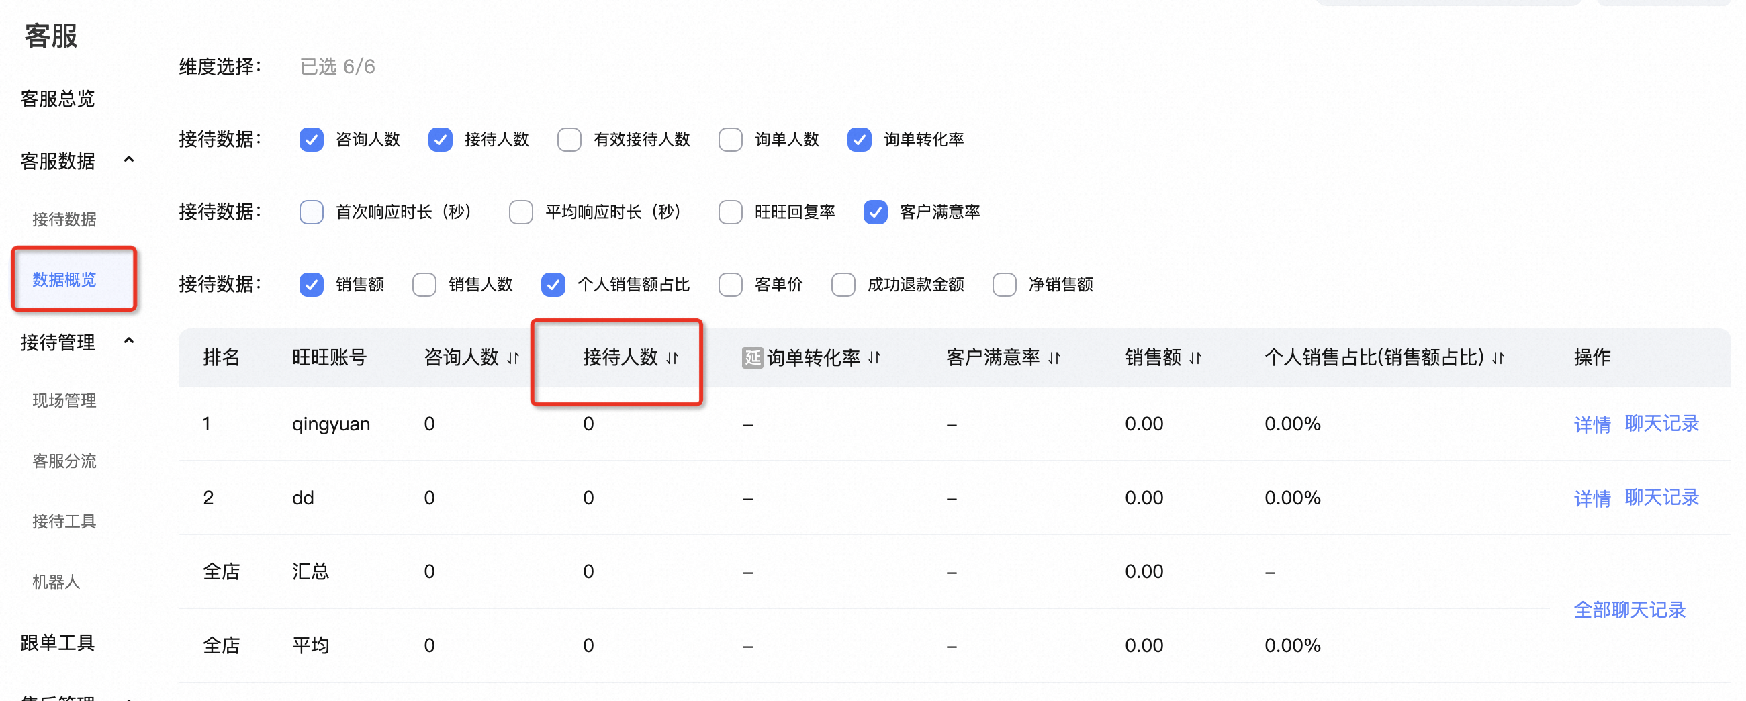
Task: Sort by 个人销售占比 column arrows
Action: click(1499, 357)
